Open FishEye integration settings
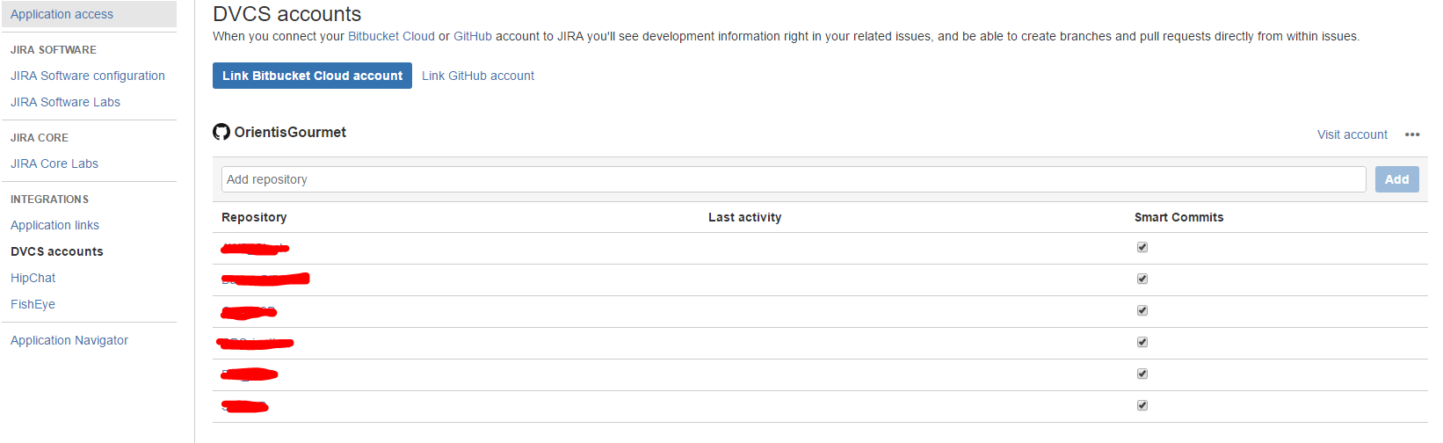The image size is (1443, 443). click(33, 304)
